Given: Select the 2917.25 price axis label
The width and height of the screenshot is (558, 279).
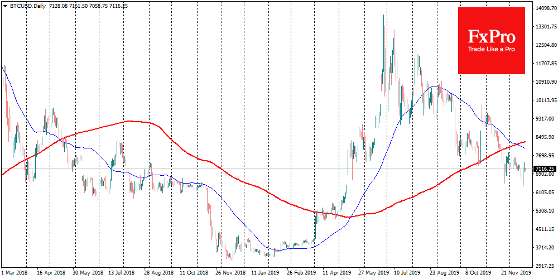Looking at the screenshot, I should coord(545,266).
